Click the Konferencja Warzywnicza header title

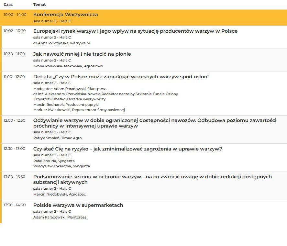[x=65, y=15]
